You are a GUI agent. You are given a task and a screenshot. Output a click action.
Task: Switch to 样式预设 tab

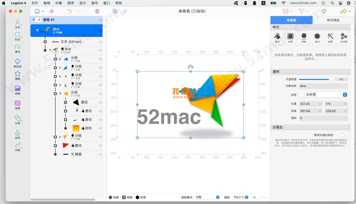coord(333,20)
